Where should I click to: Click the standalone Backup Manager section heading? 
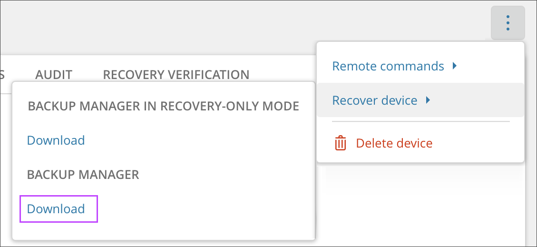83,175
